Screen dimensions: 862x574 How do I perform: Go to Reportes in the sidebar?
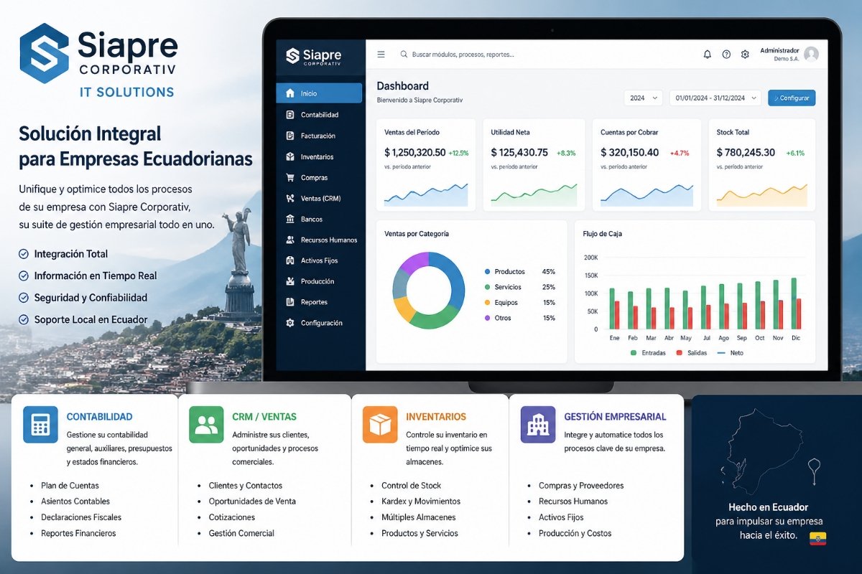click(x=314, y=303)
